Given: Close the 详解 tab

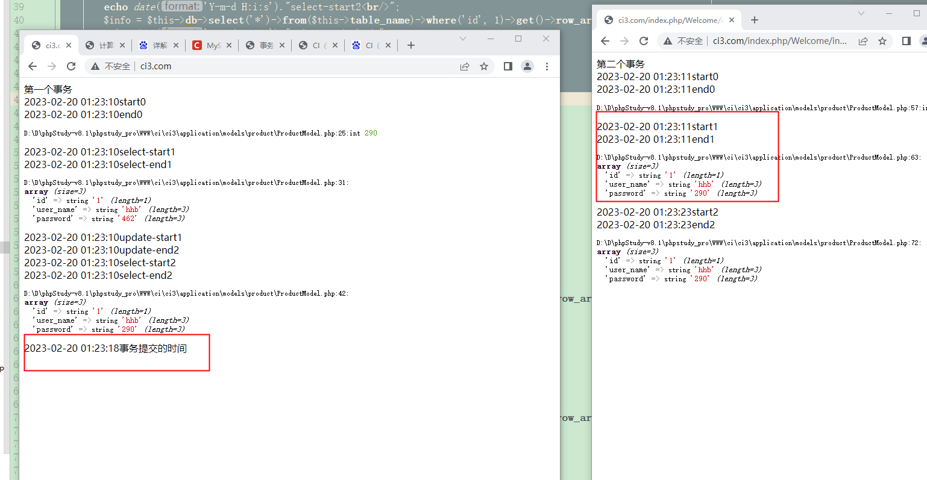Looking at the screenshot, I should 176,45.
